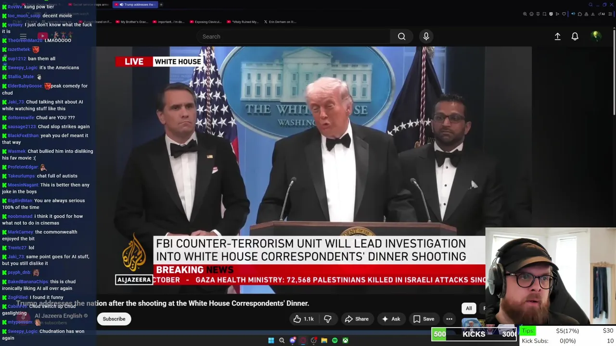Screen dimensions: 616x346
Task: Open a new browser tab with plus
Action: tap(161, 4)
